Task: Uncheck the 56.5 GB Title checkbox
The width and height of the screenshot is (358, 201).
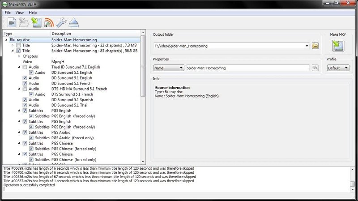Action: 18,51
